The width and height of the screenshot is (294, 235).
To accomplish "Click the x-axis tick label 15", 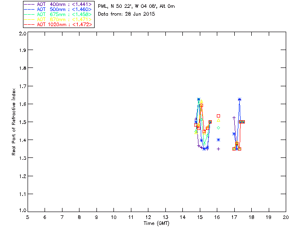I will pos(200,217).
